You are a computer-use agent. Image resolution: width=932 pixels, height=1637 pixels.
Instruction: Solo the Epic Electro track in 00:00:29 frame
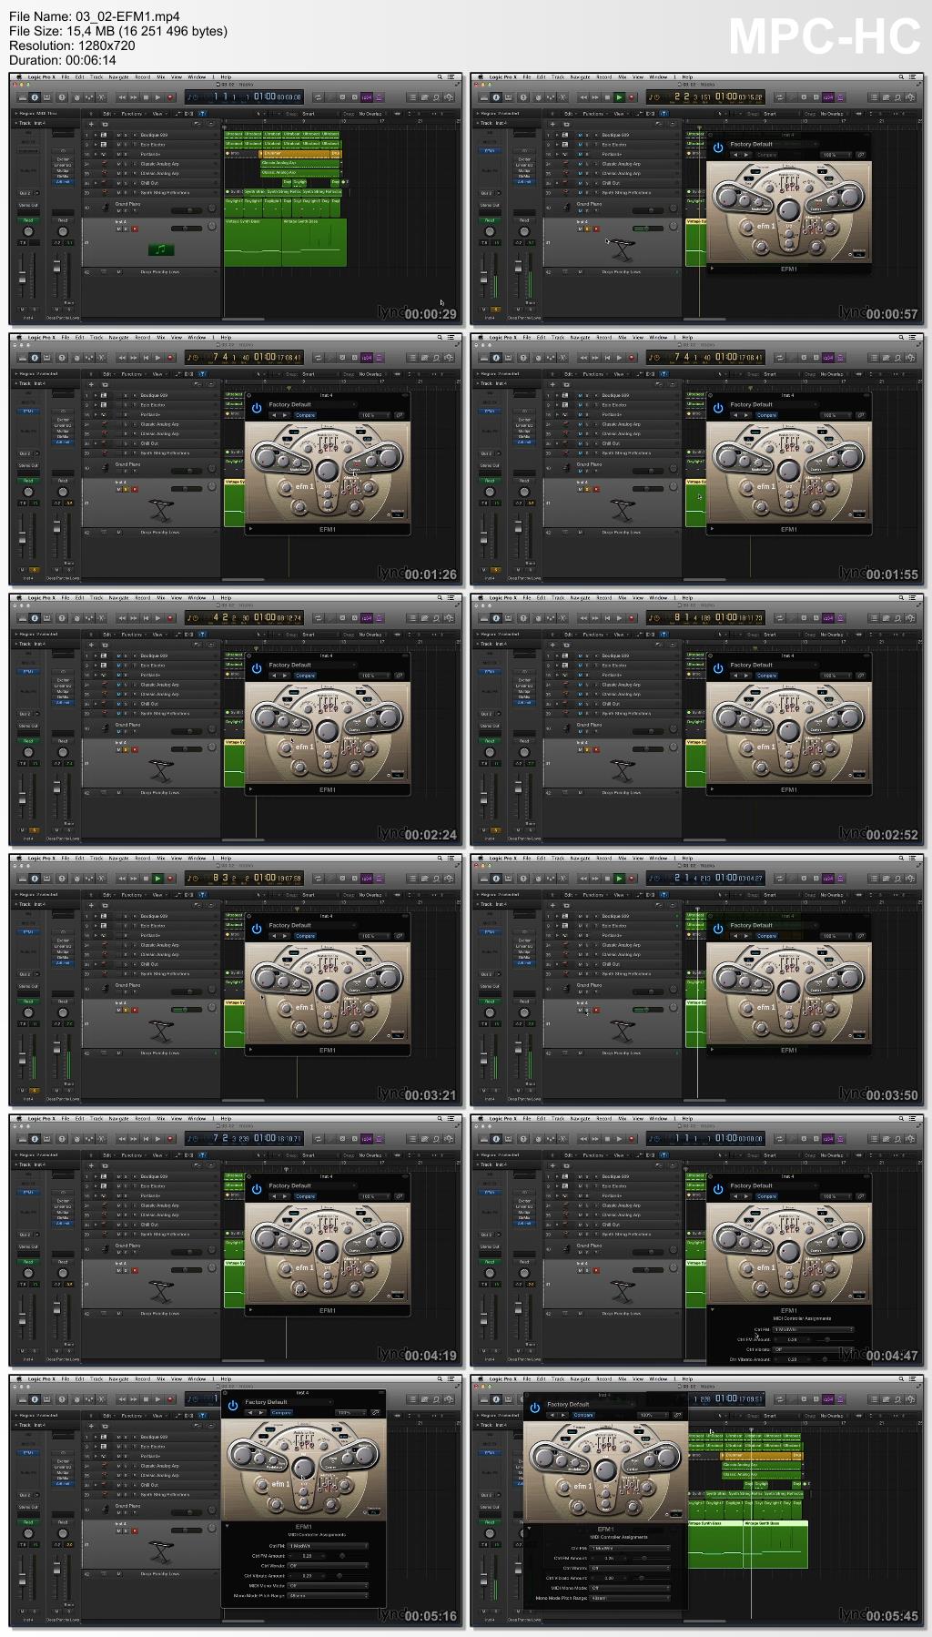[125, 145]
